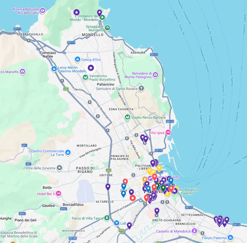Click the Sferracavallo train station icon
This screenshot has height=243, width=247.
pyautogui.click(x=29, y=40)
